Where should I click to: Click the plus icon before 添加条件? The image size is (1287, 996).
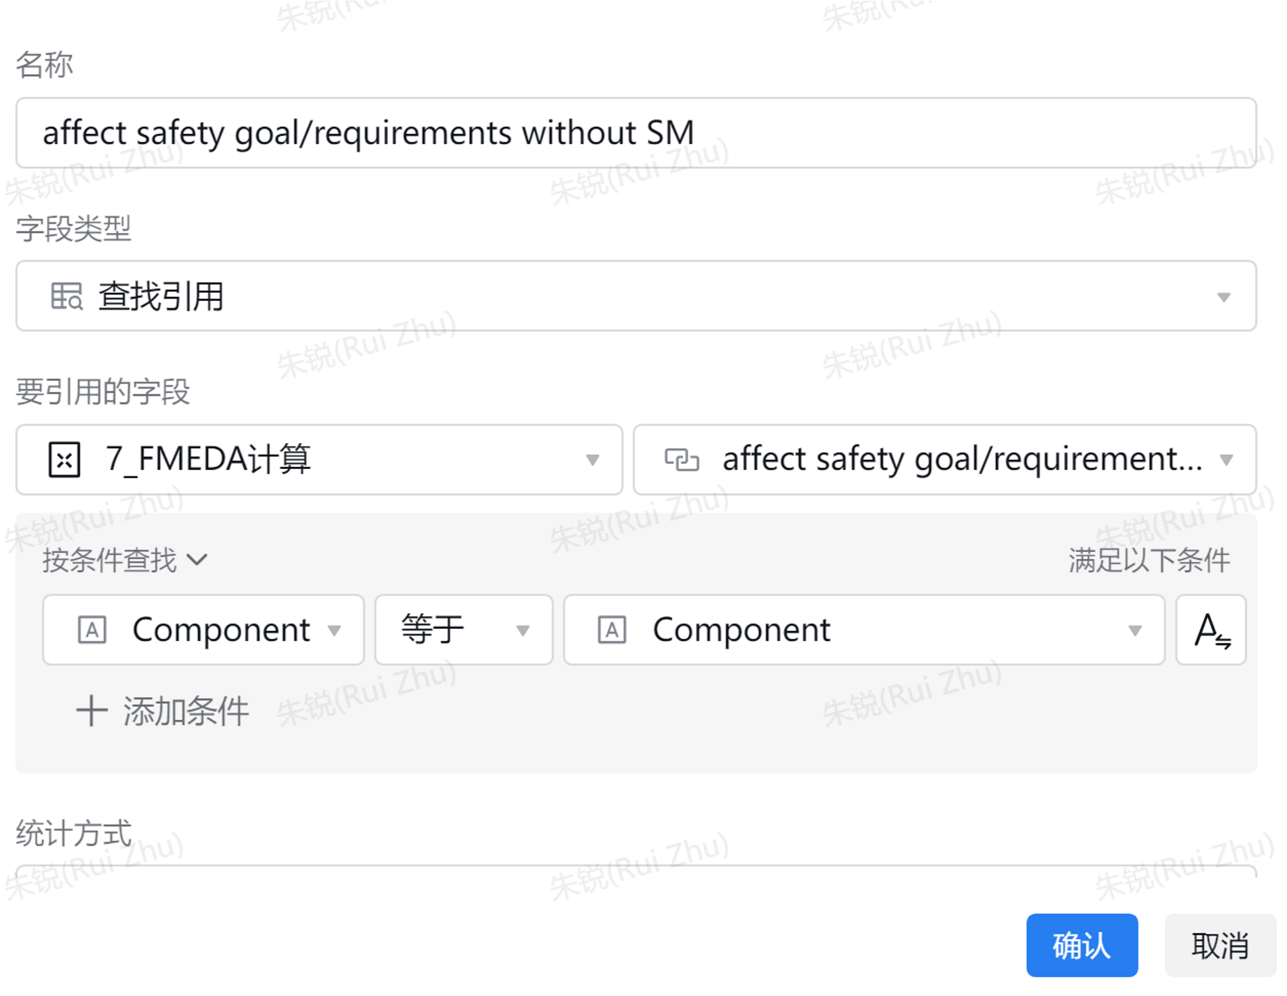click(93, 710)
